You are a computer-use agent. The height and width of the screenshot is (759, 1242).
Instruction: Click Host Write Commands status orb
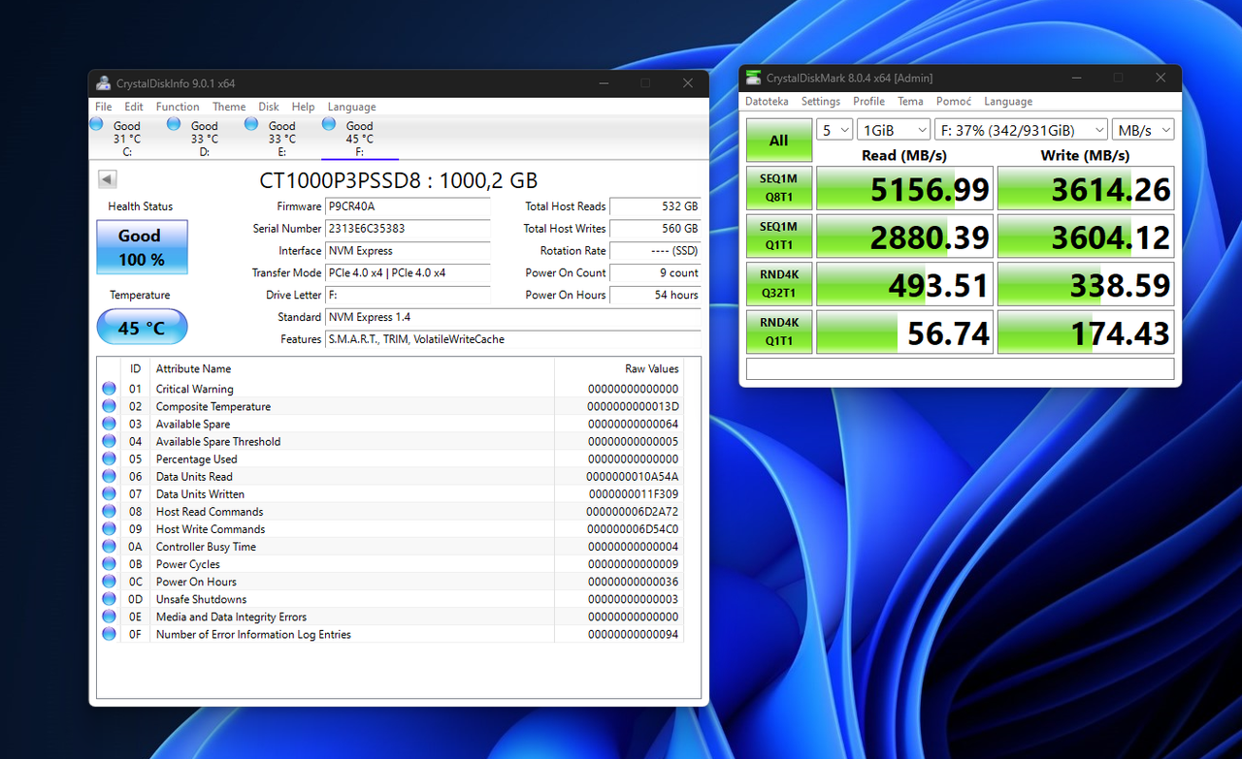click(109, 528)
